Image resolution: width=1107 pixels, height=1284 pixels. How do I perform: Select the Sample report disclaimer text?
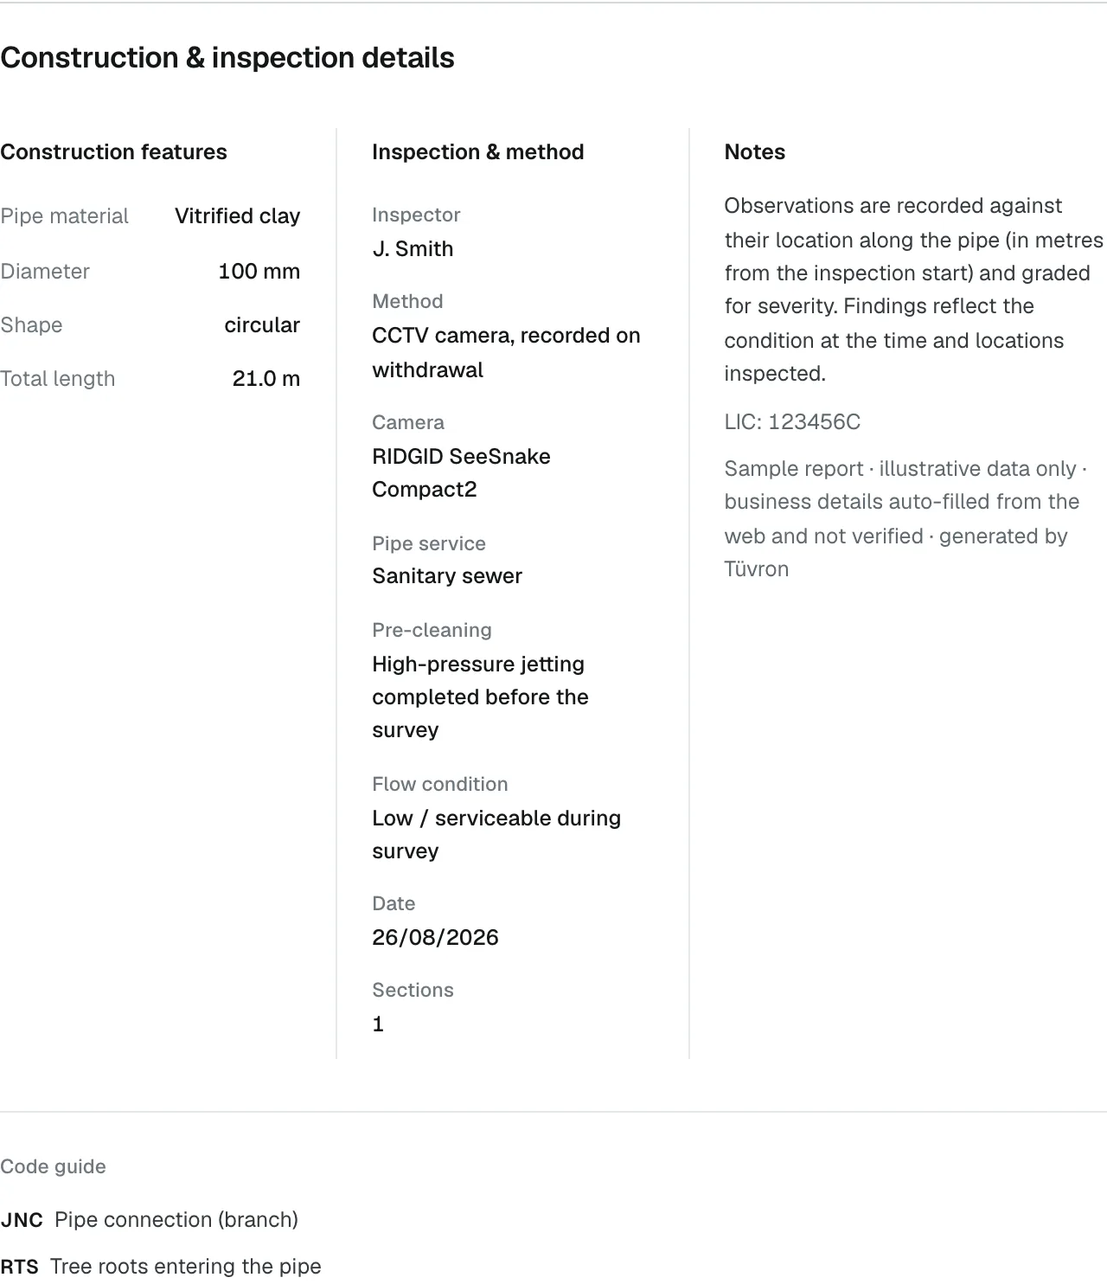(905, 519)
